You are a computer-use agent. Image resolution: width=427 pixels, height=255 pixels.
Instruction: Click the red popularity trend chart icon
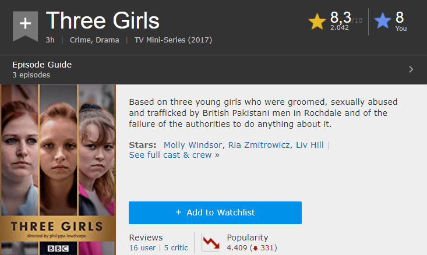(210, 242)
